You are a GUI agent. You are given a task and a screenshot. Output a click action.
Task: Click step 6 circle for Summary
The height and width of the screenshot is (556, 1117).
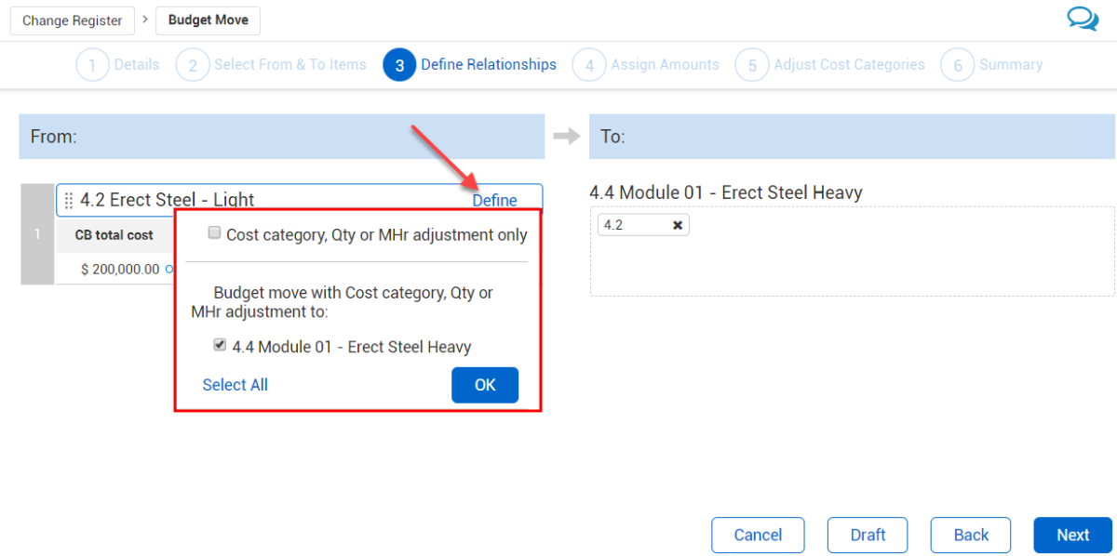click(958, 65)
